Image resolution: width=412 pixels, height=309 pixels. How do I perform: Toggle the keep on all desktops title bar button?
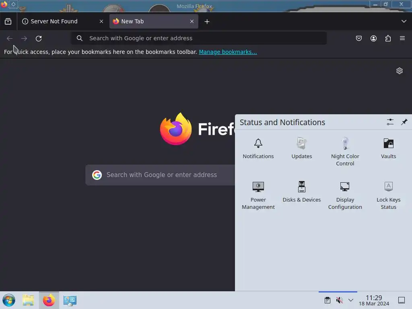point(13,4)
